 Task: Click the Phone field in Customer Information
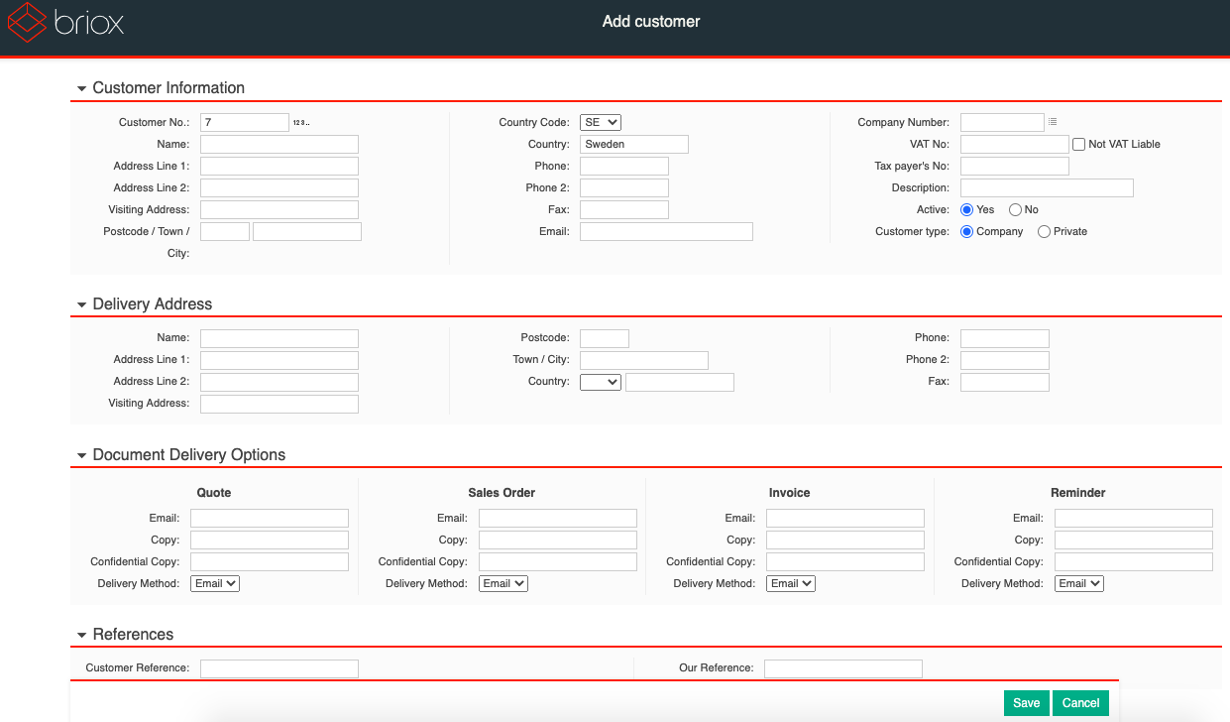(624, 166)
